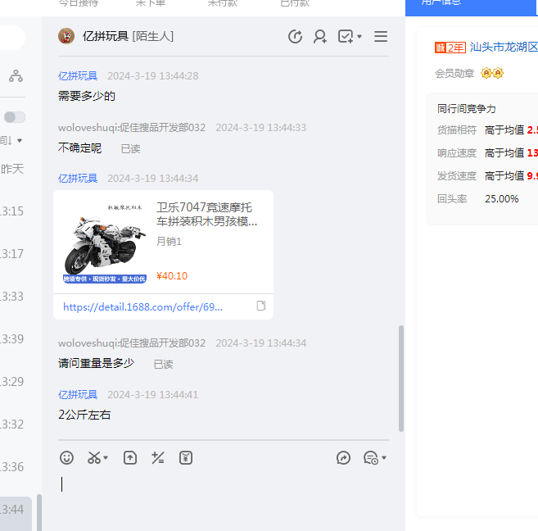The height and width of the screenshot is (531, 538).
Task: Click the organization tree icon in sidebar
Action: [16, 76]
